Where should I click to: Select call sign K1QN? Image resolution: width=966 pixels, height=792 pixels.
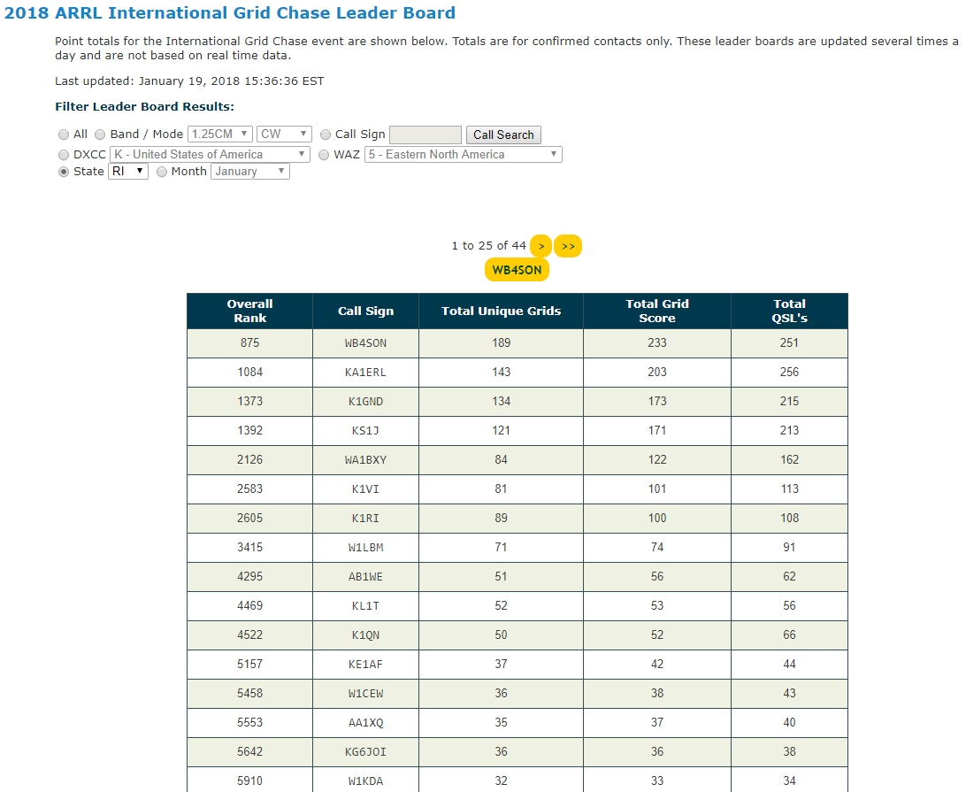click(365, 634)
